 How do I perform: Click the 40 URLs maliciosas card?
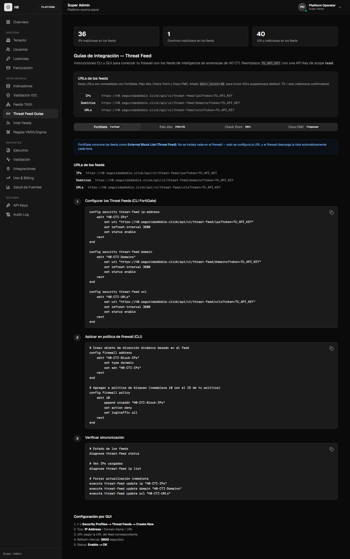click(295, 36)
